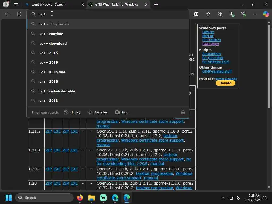Open Browser essentials heart icon
272x204 pixels.
coord(243,14)
